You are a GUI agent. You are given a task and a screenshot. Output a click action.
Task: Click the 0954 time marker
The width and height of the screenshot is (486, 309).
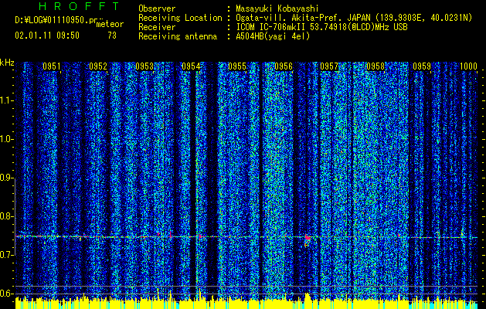[x=191, y=66]
